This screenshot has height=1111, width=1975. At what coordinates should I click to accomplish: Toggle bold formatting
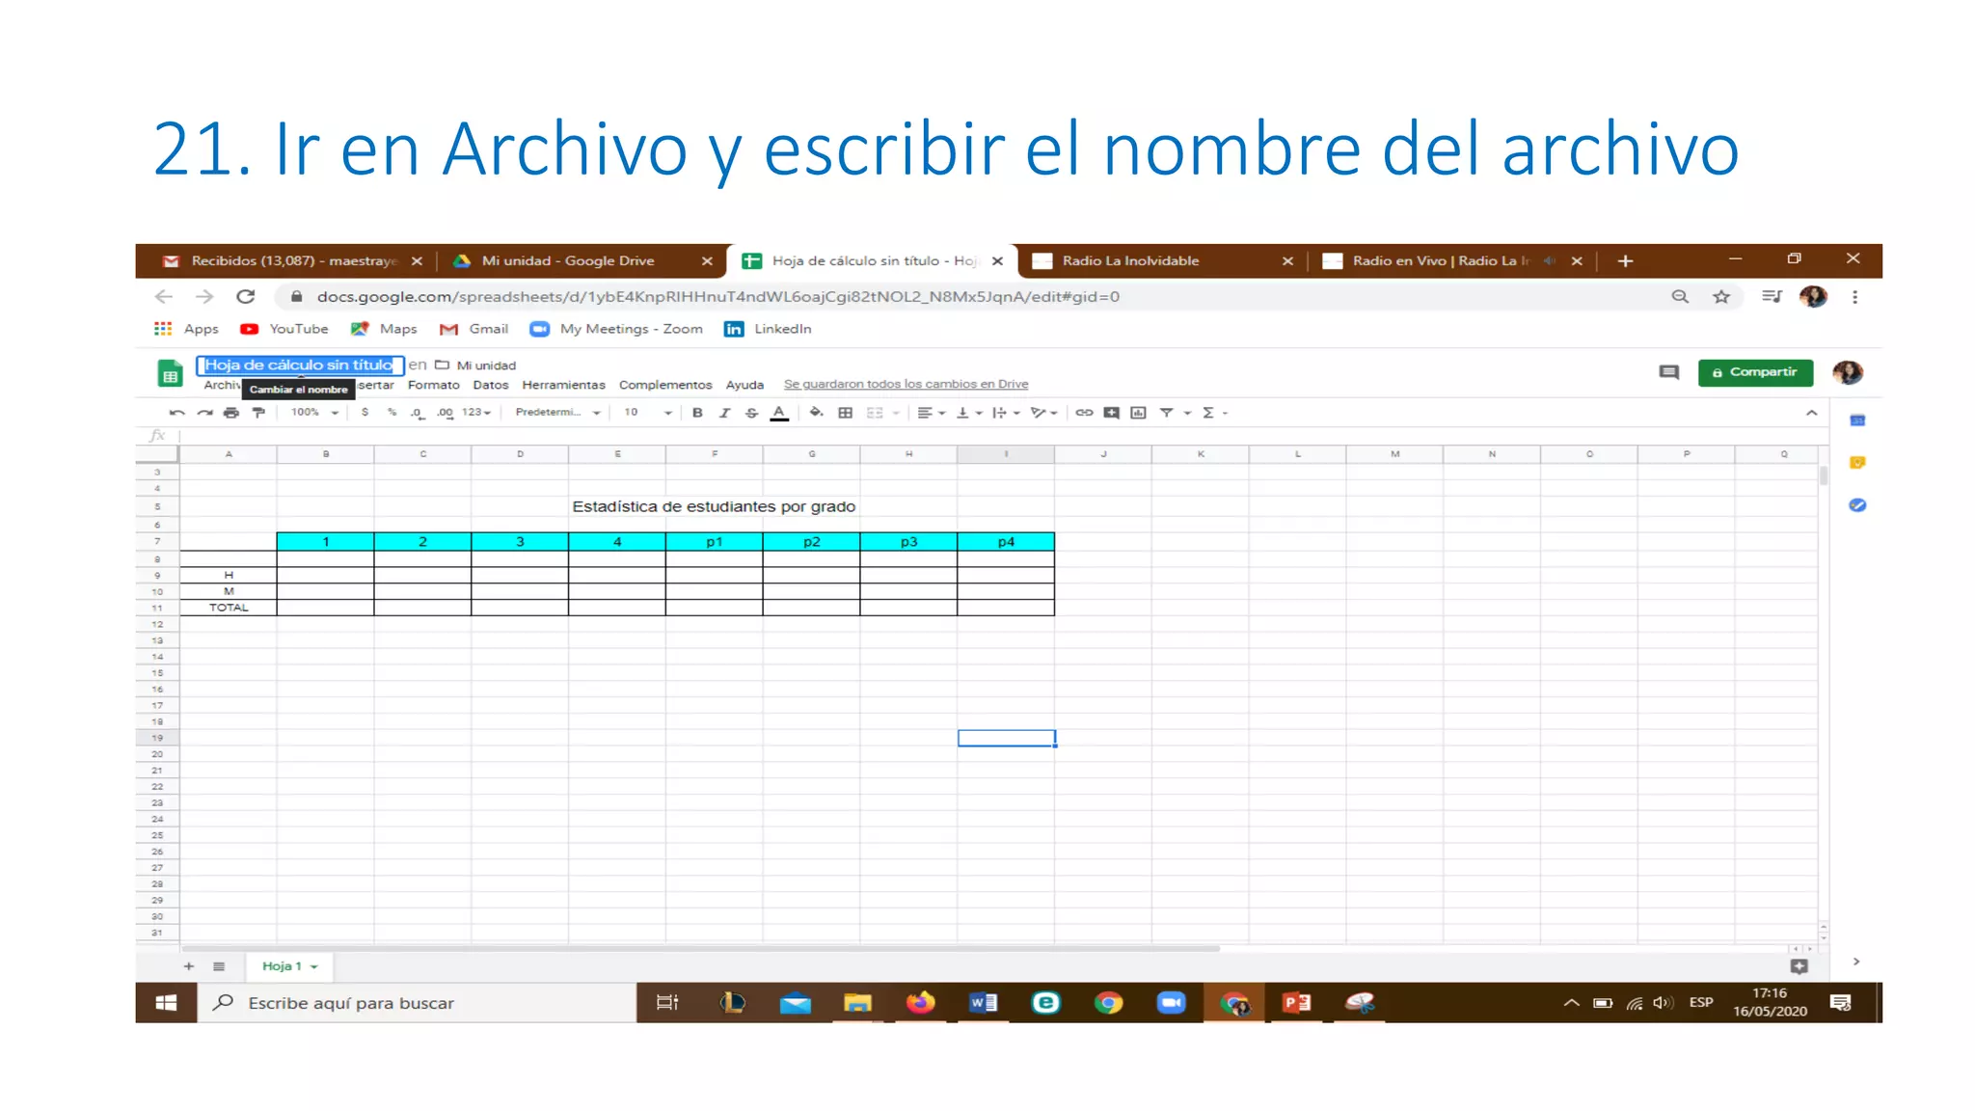[697, 413]
